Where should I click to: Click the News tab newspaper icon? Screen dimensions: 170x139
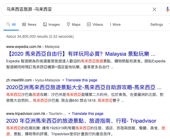click(24, 24)
